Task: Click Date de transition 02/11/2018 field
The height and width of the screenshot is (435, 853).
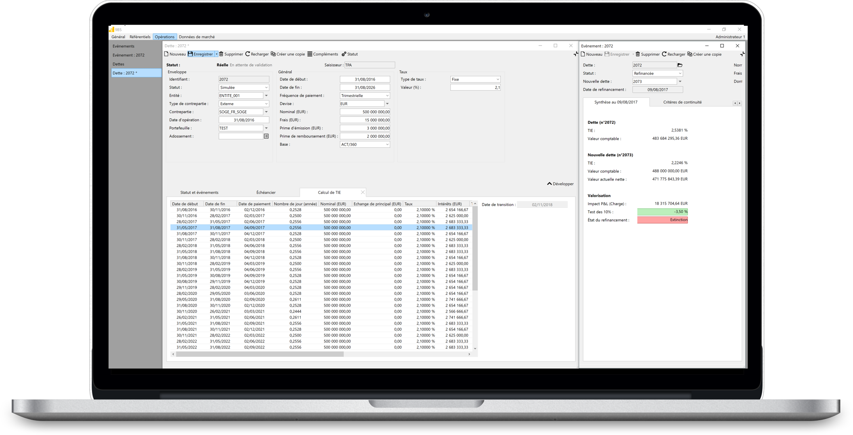Action: [542, 205]
